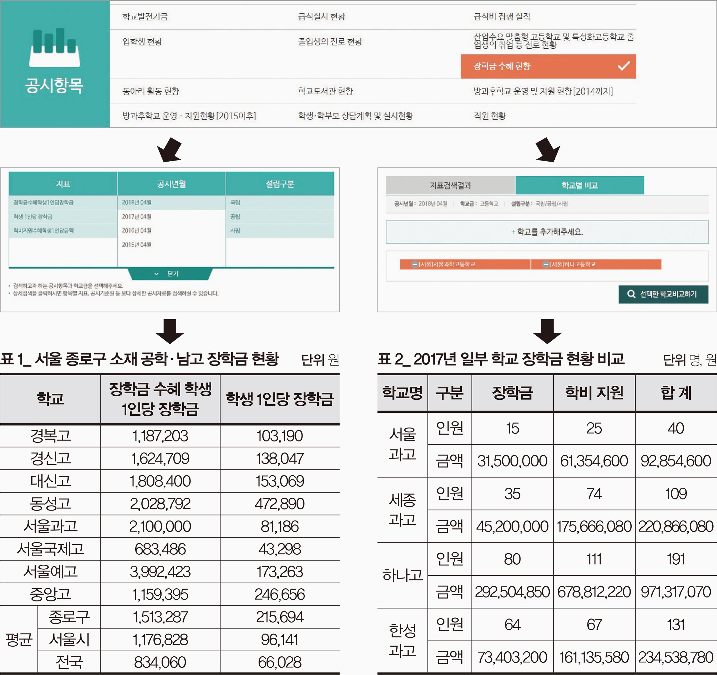Click the magnifier icon on compare button
Viewport: 717px width, 675px height.
click(x=631, y=294)
